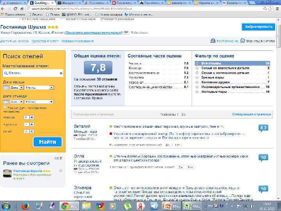This screenshot has height=211, width=281.
Task: Open the check-in Месяц dropdown
Action: pyautogui.click(x=39, y=88)
